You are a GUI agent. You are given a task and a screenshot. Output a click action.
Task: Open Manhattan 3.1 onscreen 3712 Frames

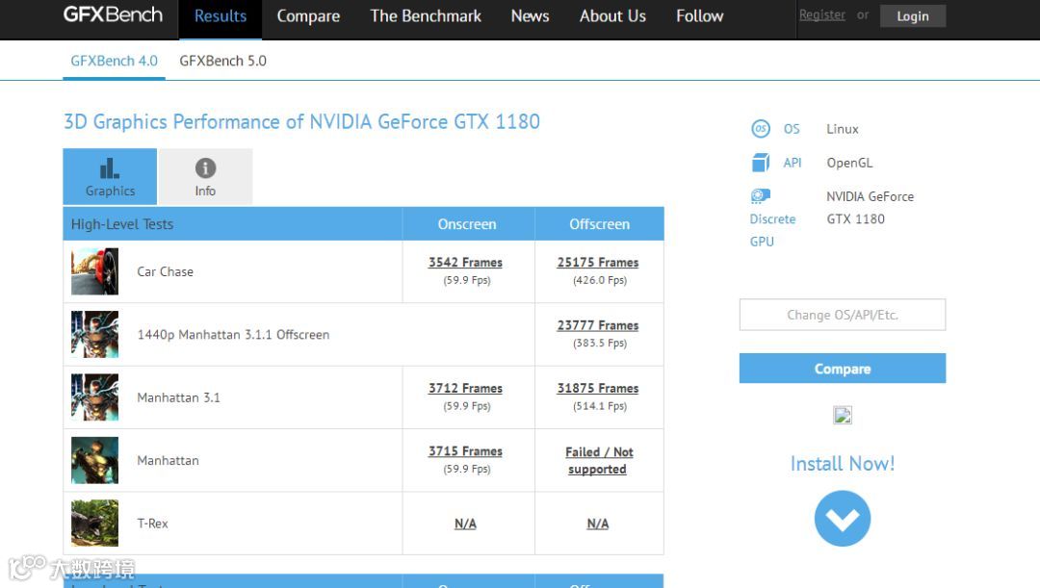click(466, 389)
